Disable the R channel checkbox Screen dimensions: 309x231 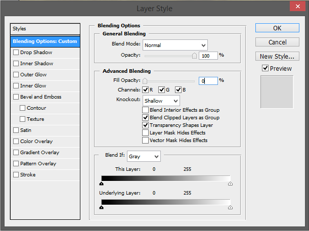146,89
